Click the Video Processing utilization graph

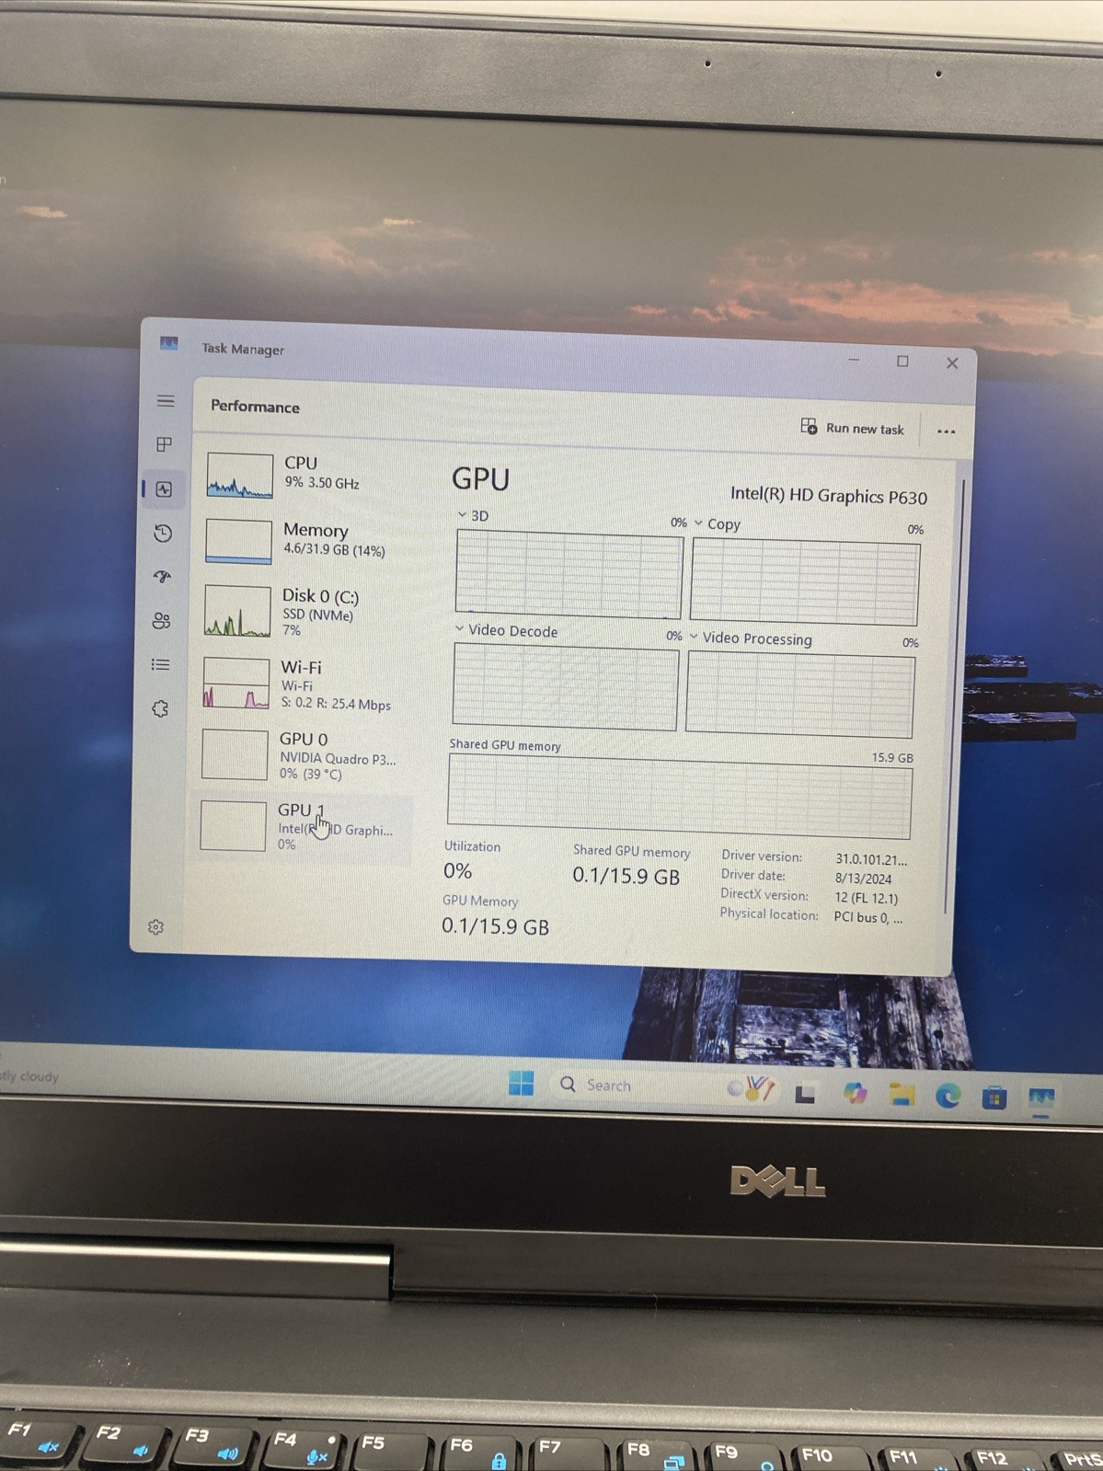[x=800, y=695]
